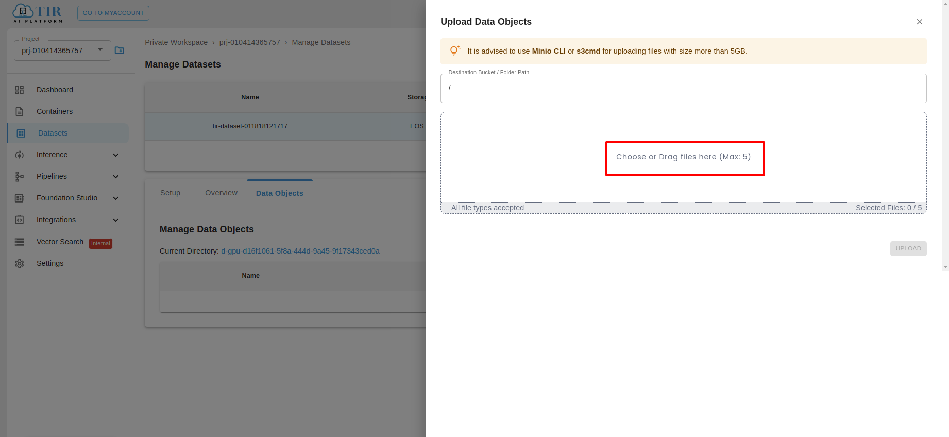
Task: Select the tir-dataset-011818121717 row
Action: click(285, 126)
